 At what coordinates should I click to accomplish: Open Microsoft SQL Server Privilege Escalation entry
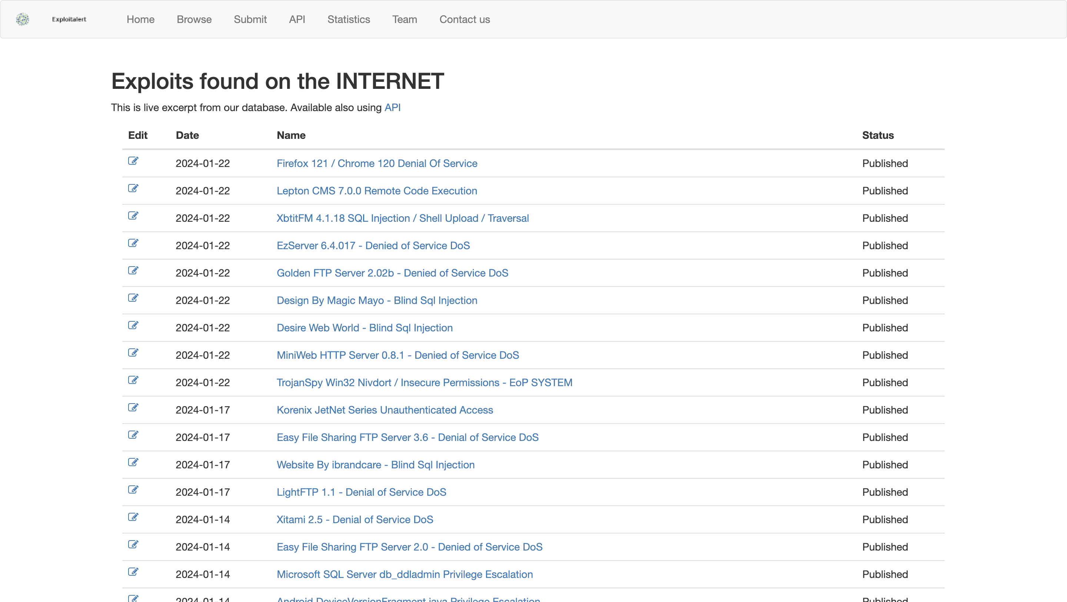coord(404,573)
